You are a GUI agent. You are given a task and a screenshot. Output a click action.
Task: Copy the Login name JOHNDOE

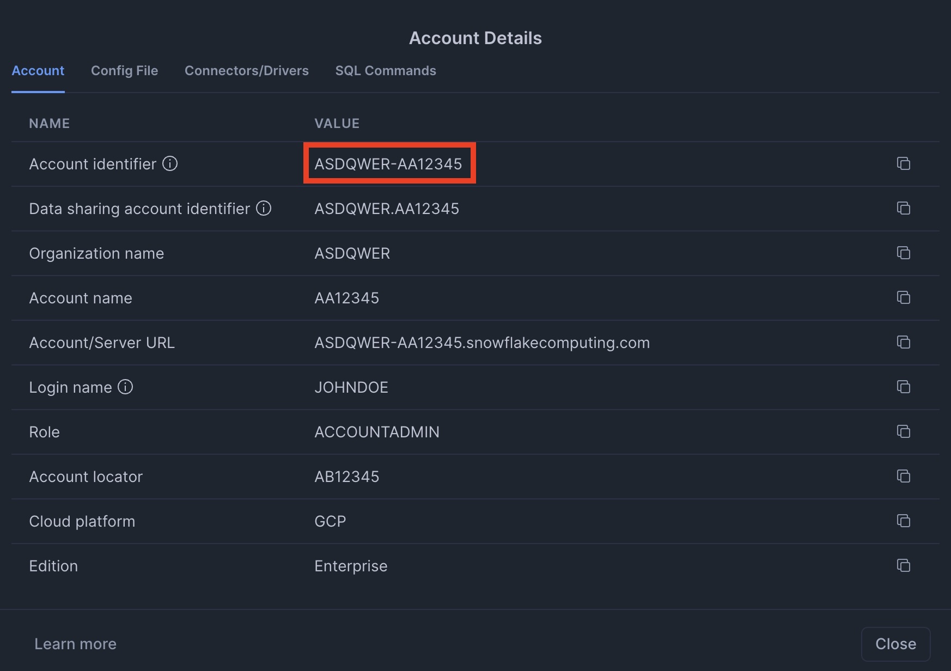coord(903,387)
